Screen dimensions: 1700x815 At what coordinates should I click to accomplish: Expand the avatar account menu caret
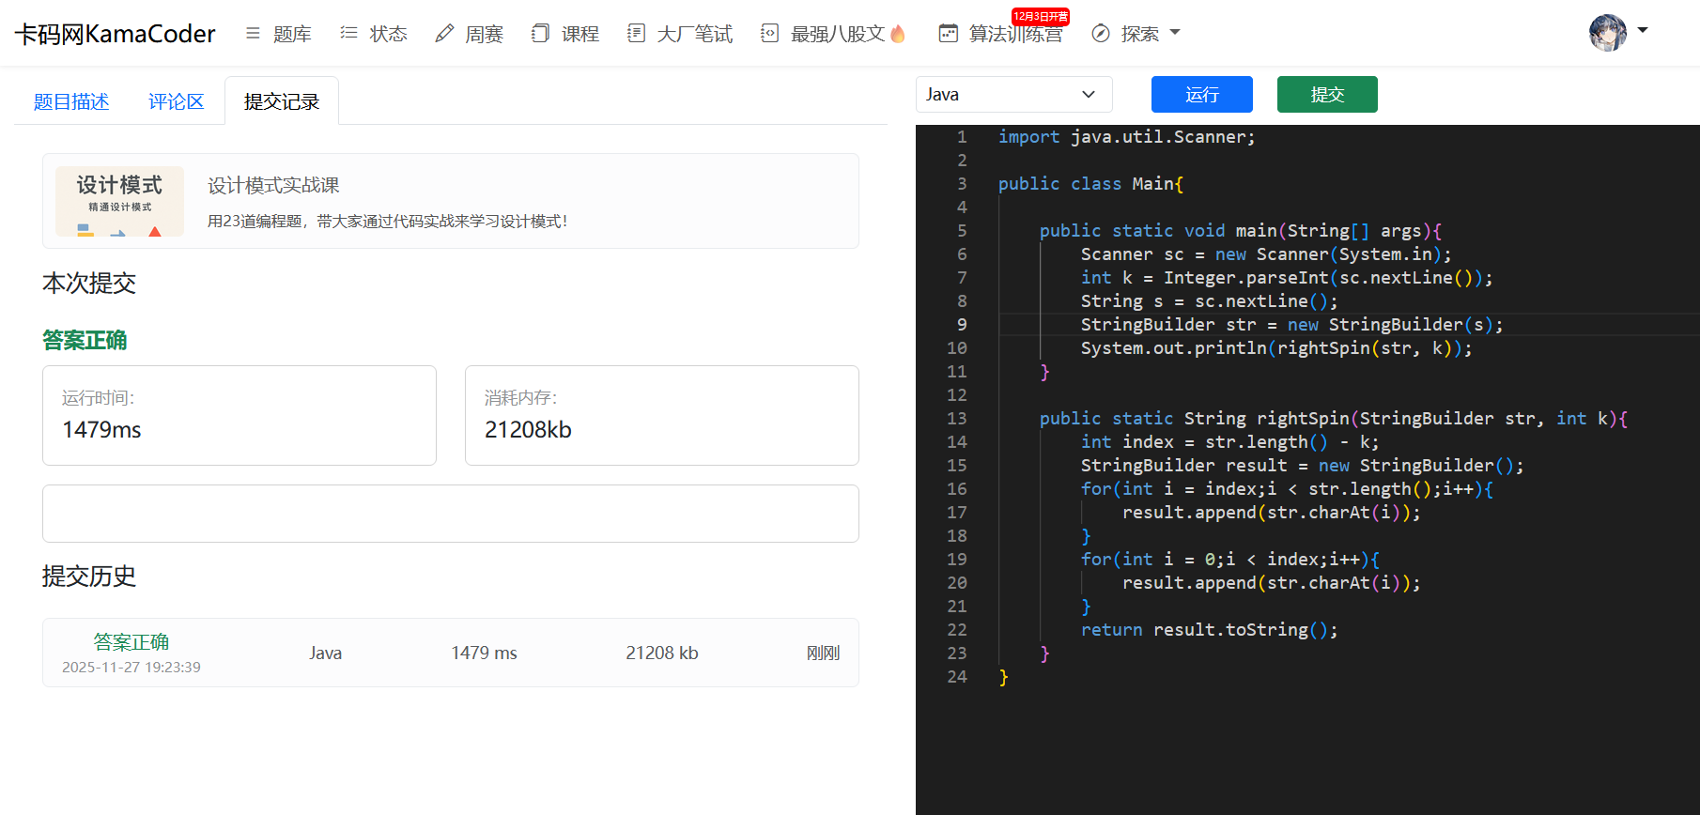1643,30
